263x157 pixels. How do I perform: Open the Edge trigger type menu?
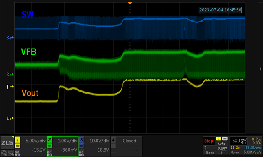[210, 153]
